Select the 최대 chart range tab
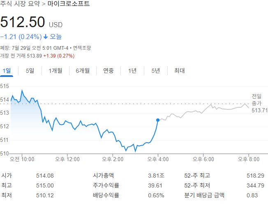This screenshot has height=206, width=268. pyautogui.click(x=180, y=71)
